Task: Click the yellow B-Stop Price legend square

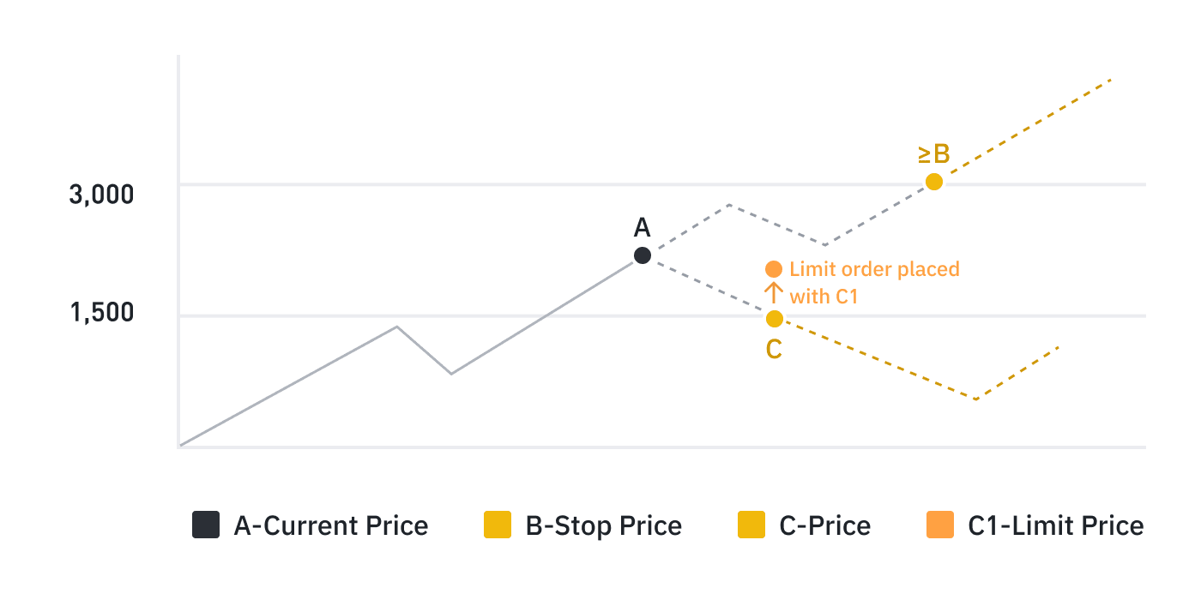Action: (x=498, y=525)
